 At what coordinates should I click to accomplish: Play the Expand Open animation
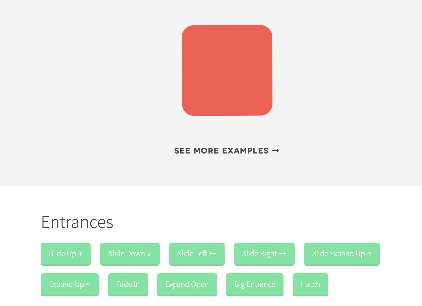(x=187, y=285)
